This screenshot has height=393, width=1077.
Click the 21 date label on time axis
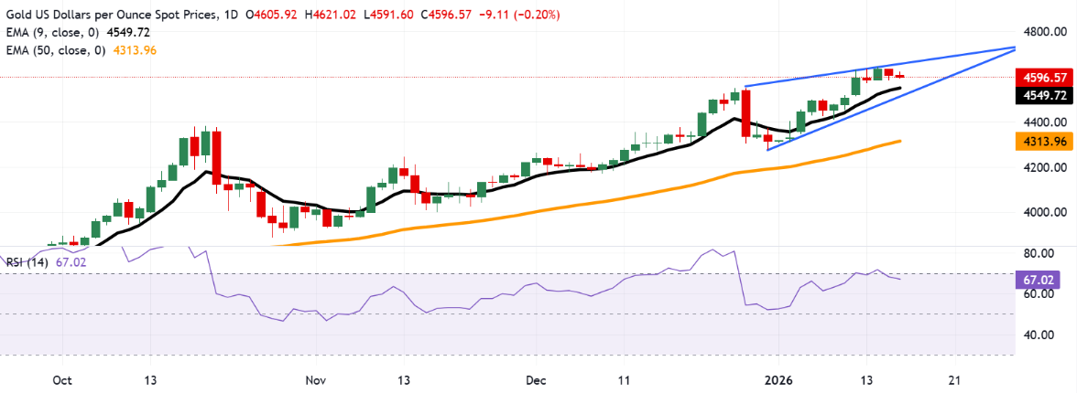[x=954, y=379]
